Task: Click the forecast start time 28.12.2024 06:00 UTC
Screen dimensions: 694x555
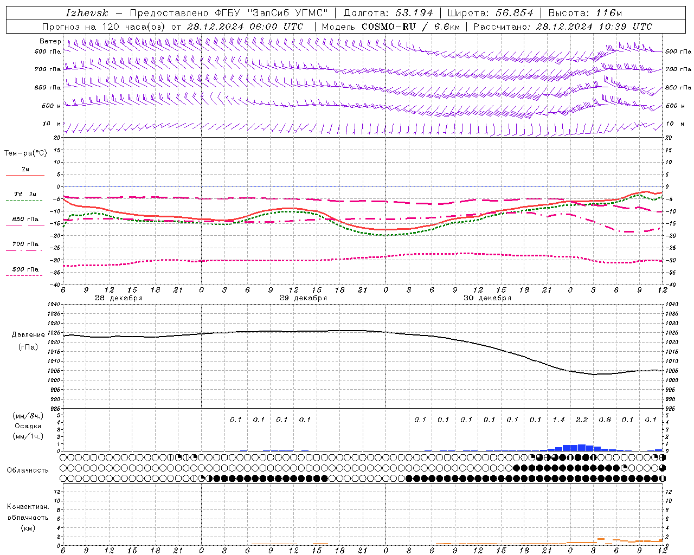Action: pos(245,27)
